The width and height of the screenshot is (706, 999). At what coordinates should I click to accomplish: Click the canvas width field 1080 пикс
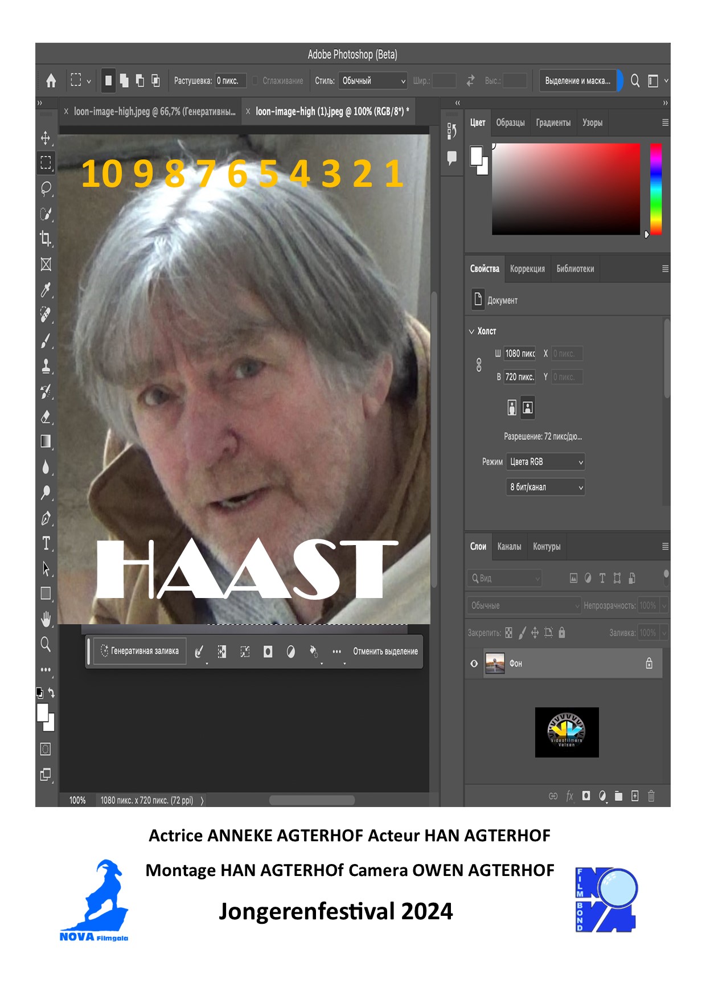point(519,354)
